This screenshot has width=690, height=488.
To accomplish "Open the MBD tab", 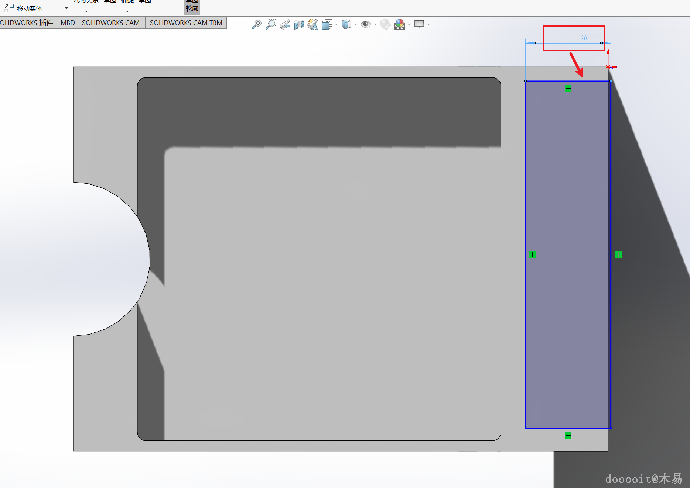I will [68, 23].
